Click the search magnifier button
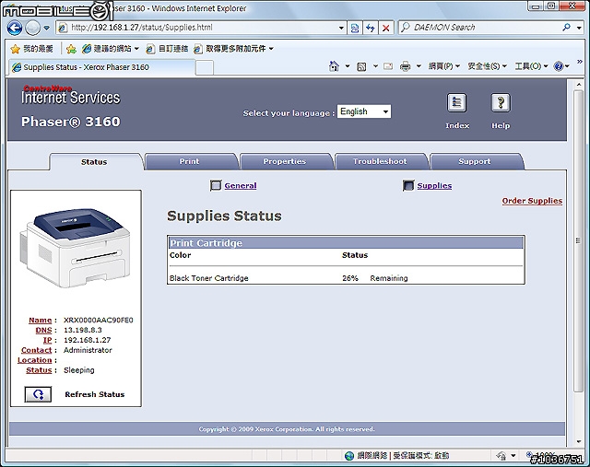This screenshot has height=467, width=590. (566, 27)
